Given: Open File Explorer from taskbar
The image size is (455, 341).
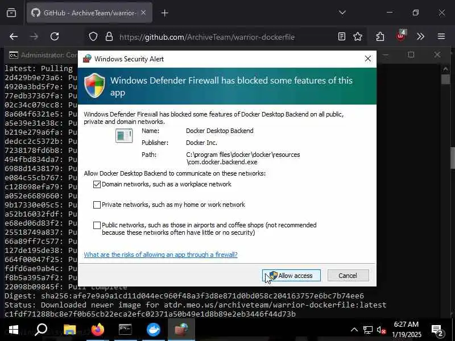Looking at the screenshot, I should [69, 330].
